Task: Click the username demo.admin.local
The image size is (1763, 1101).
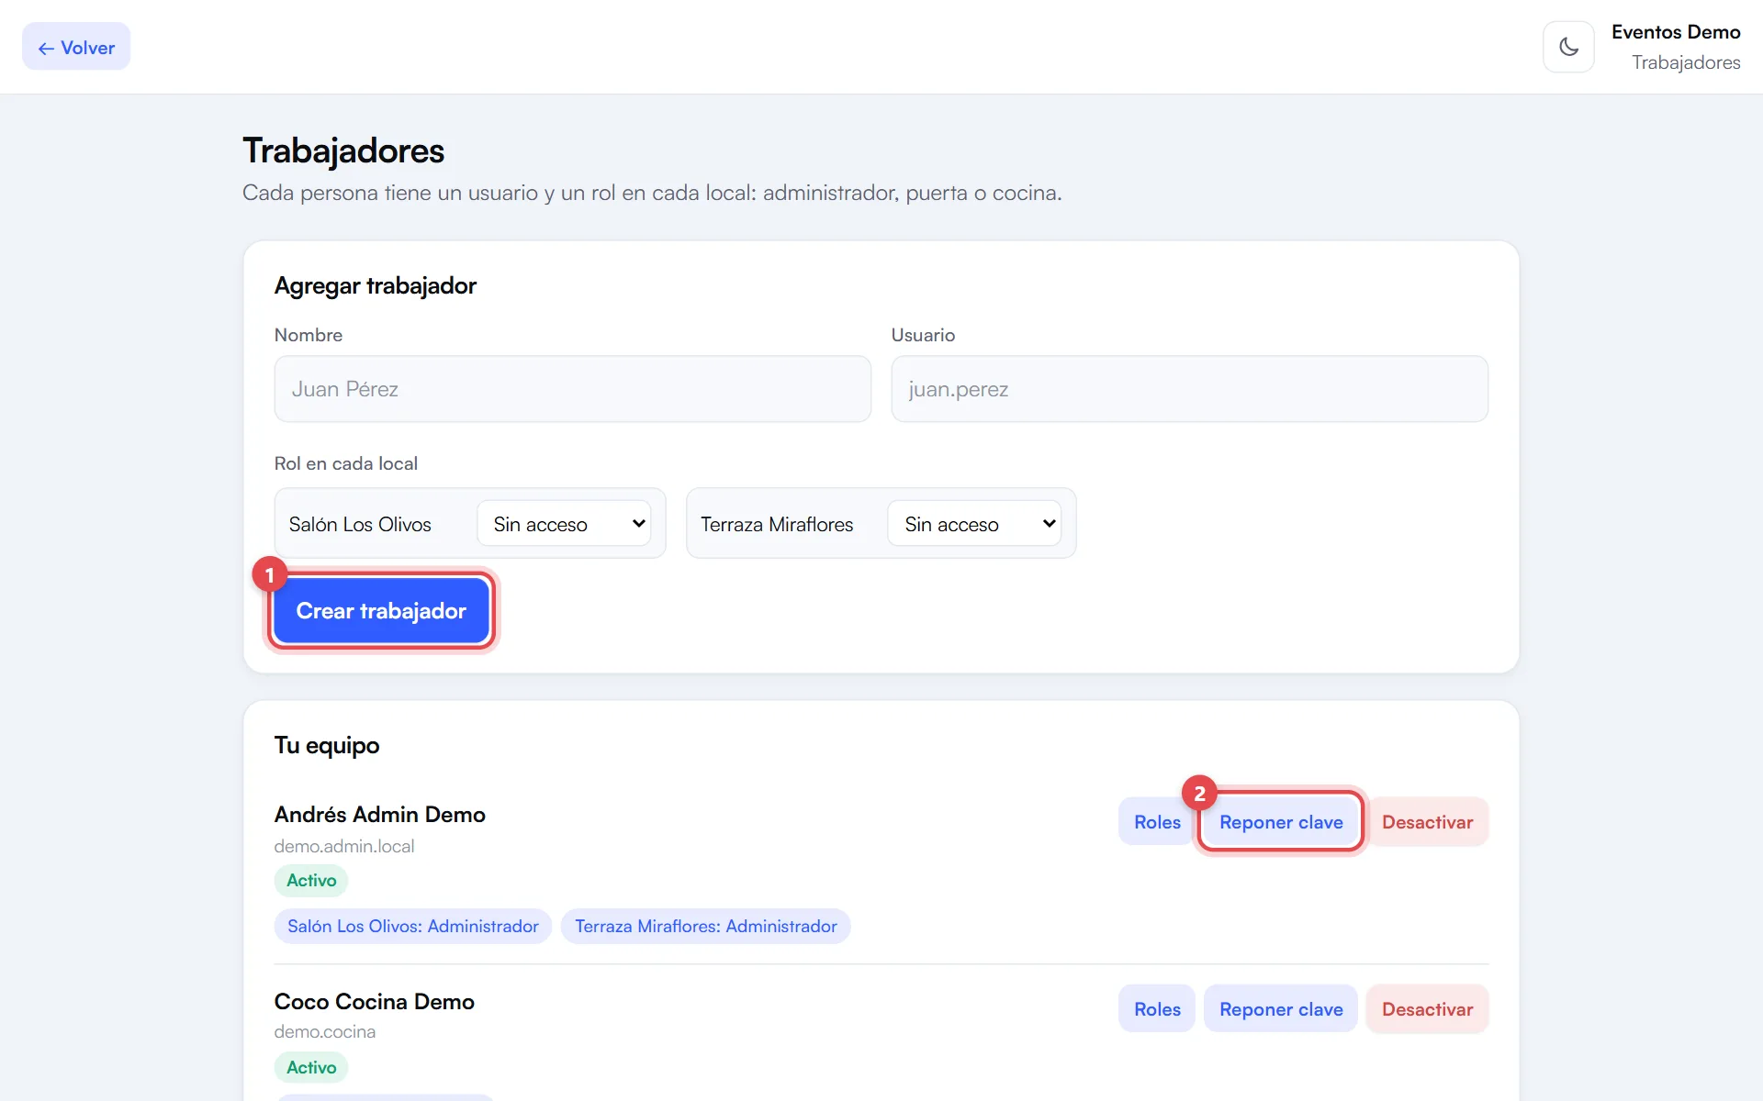Action: point(344,846)
